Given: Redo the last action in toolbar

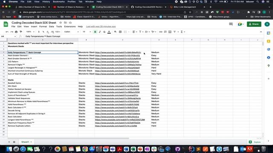Looking at the screenshot, I should 12,32.
